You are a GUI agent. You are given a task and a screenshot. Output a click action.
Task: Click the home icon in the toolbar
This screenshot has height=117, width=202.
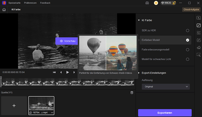click(4, 10)
